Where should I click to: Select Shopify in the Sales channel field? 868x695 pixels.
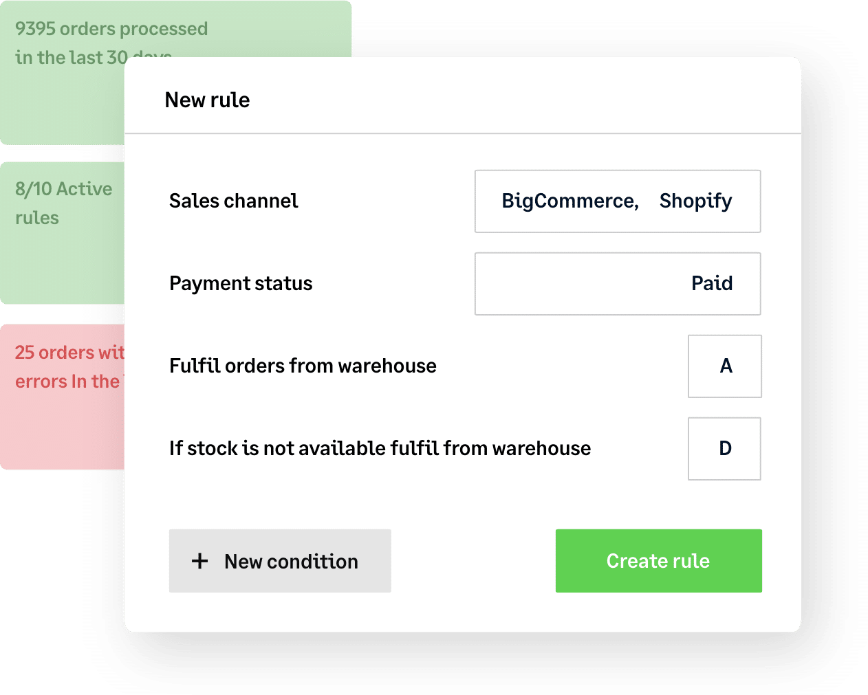pos(695,201)
